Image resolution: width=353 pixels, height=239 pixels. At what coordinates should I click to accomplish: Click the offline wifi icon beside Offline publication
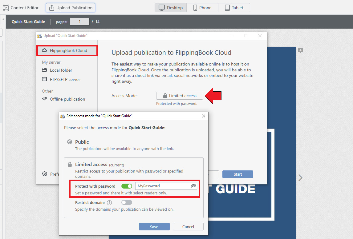44,99
